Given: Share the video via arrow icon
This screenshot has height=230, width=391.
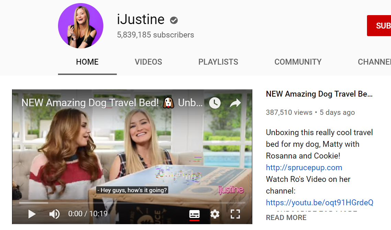Looking at the screenshot, I should [235, 103].
